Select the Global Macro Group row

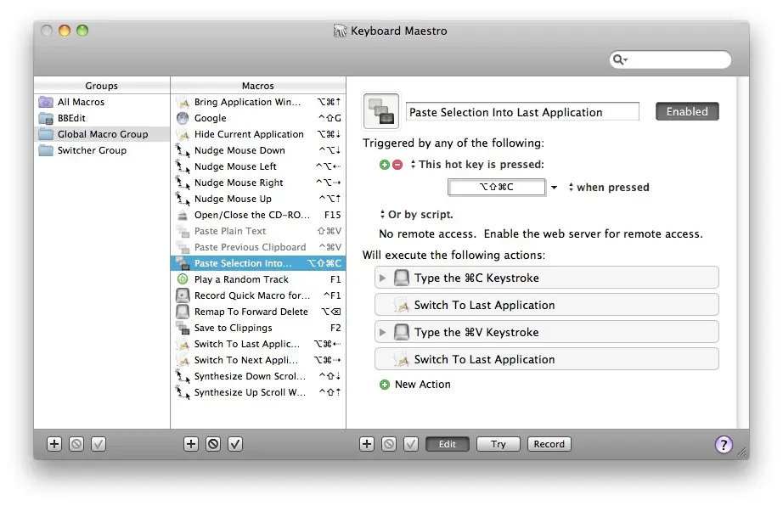point(102,134)
